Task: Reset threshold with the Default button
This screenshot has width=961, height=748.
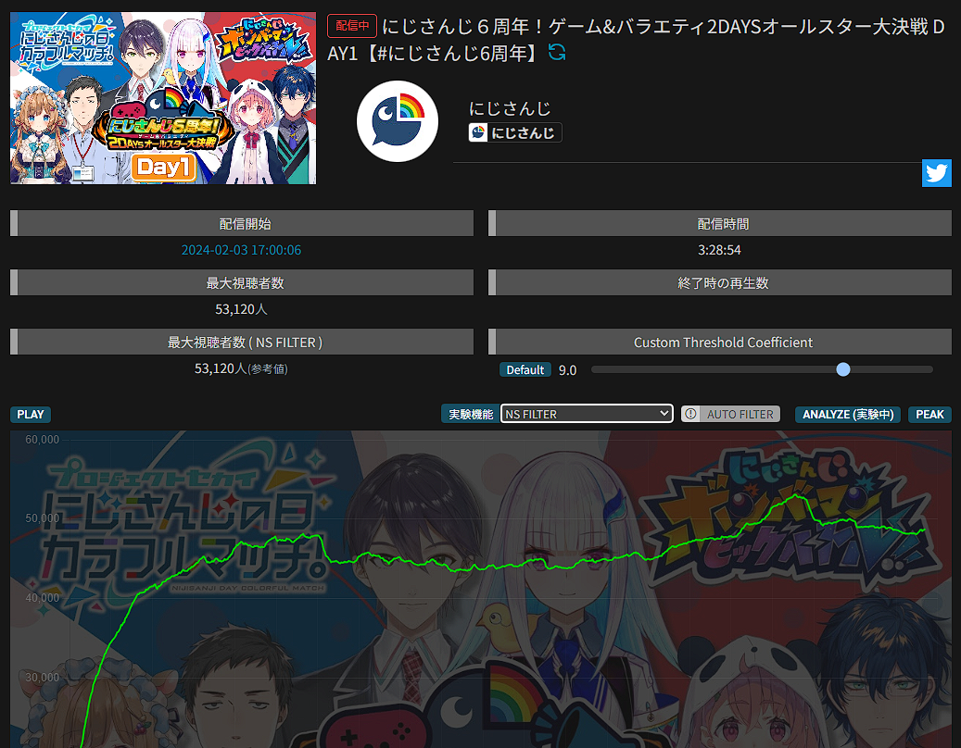Action: point(525,369)
